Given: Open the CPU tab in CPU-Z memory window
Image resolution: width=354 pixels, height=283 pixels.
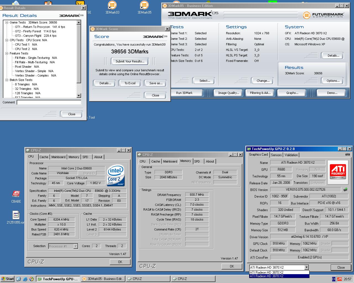Looking at the screenshot, I should [143, 161].
